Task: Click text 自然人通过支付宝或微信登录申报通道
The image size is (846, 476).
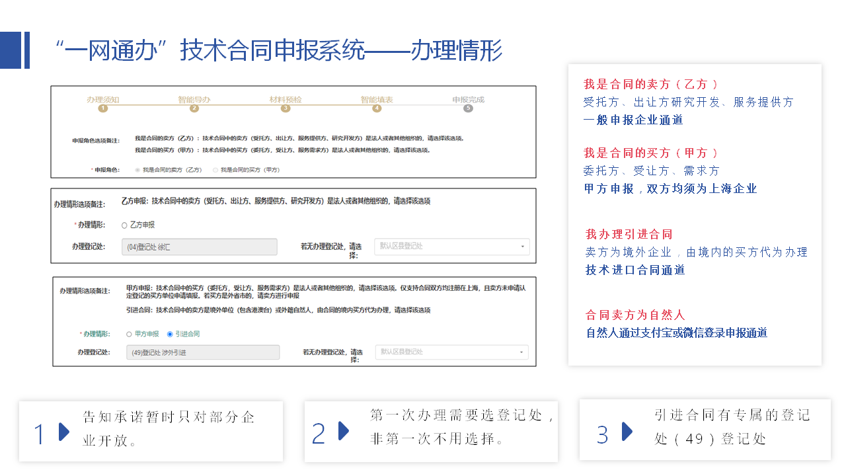Action: coord(677,333)
